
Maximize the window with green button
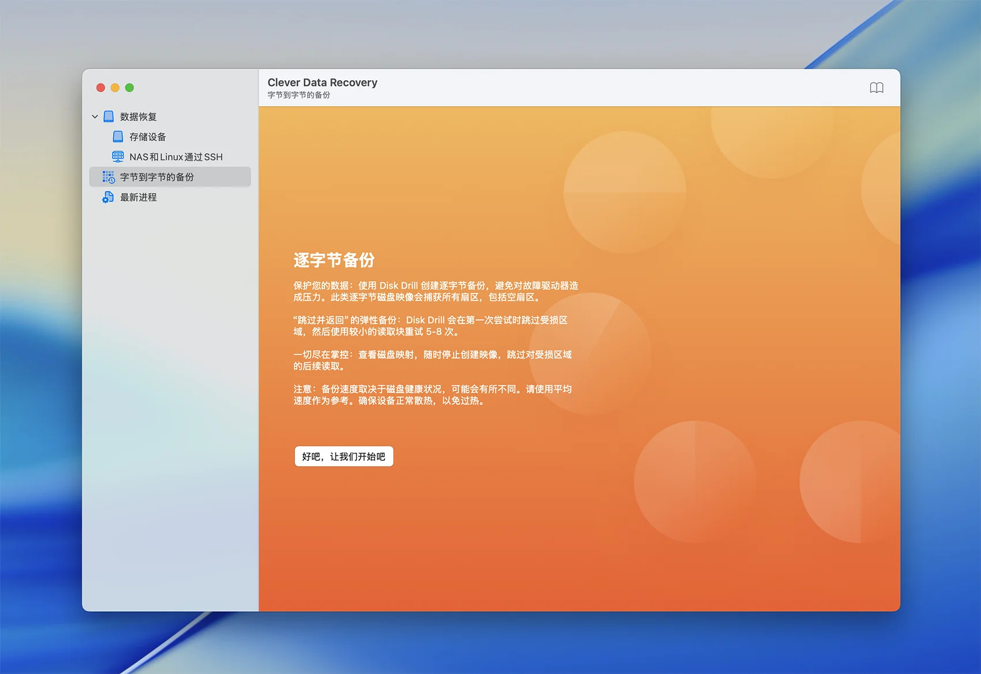click(129, 88)
